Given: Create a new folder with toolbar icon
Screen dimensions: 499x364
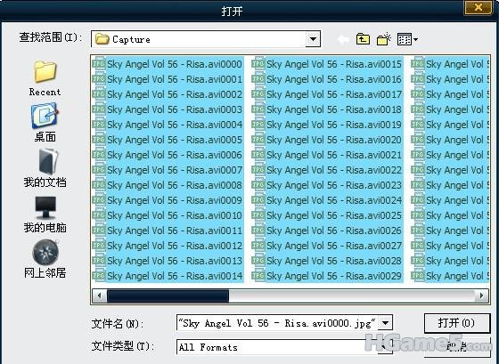Looking at the screenshot, I should pyautogui.click(x=384, y=39).
